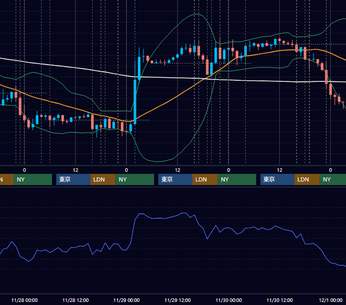Select the 11/29 00:00 date label
Image resolution: width=346 pixels, height=305 pixels.
point(126,300)
